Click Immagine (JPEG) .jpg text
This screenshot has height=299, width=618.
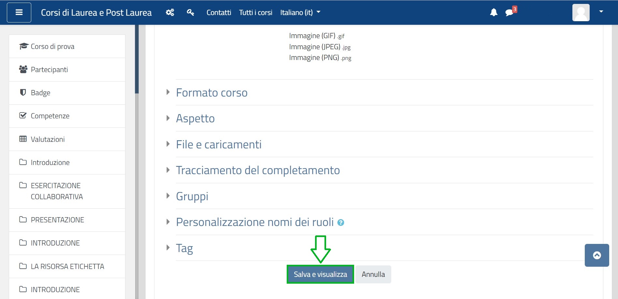(x=320, y=47)
